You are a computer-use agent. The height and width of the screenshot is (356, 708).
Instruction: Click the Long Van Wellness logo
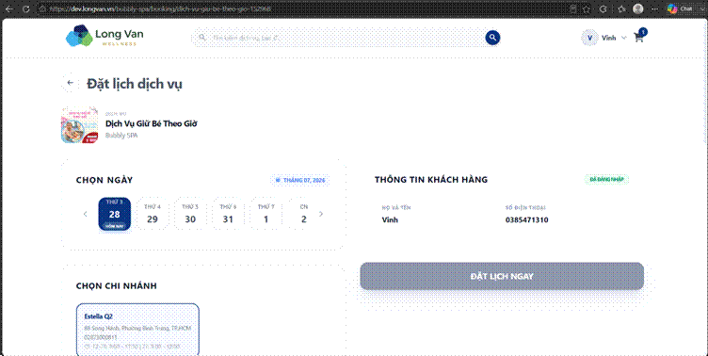tap(105, 36)
